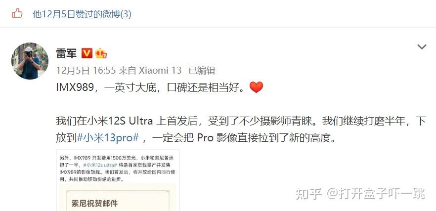Click the 小米12S Ultra paragraph text
The height and width of the screenshot is (211, 436).
click(x=241, y=129)
